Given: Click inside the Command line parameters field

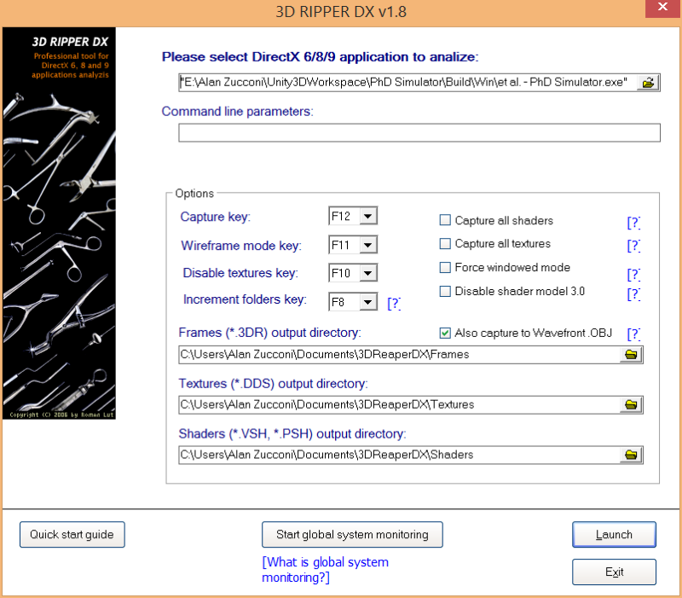Looking at the screenshot, I should click(x=419, y=132).
